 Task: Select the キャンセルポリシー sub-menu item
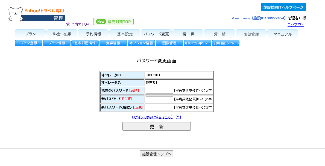pyautogui.click(x=197, y=43)
